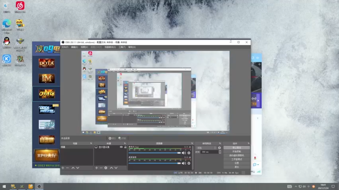This screenshot has height=190, width=339.
Task: Click Exit button in Controls
Action: coord(237,167)
